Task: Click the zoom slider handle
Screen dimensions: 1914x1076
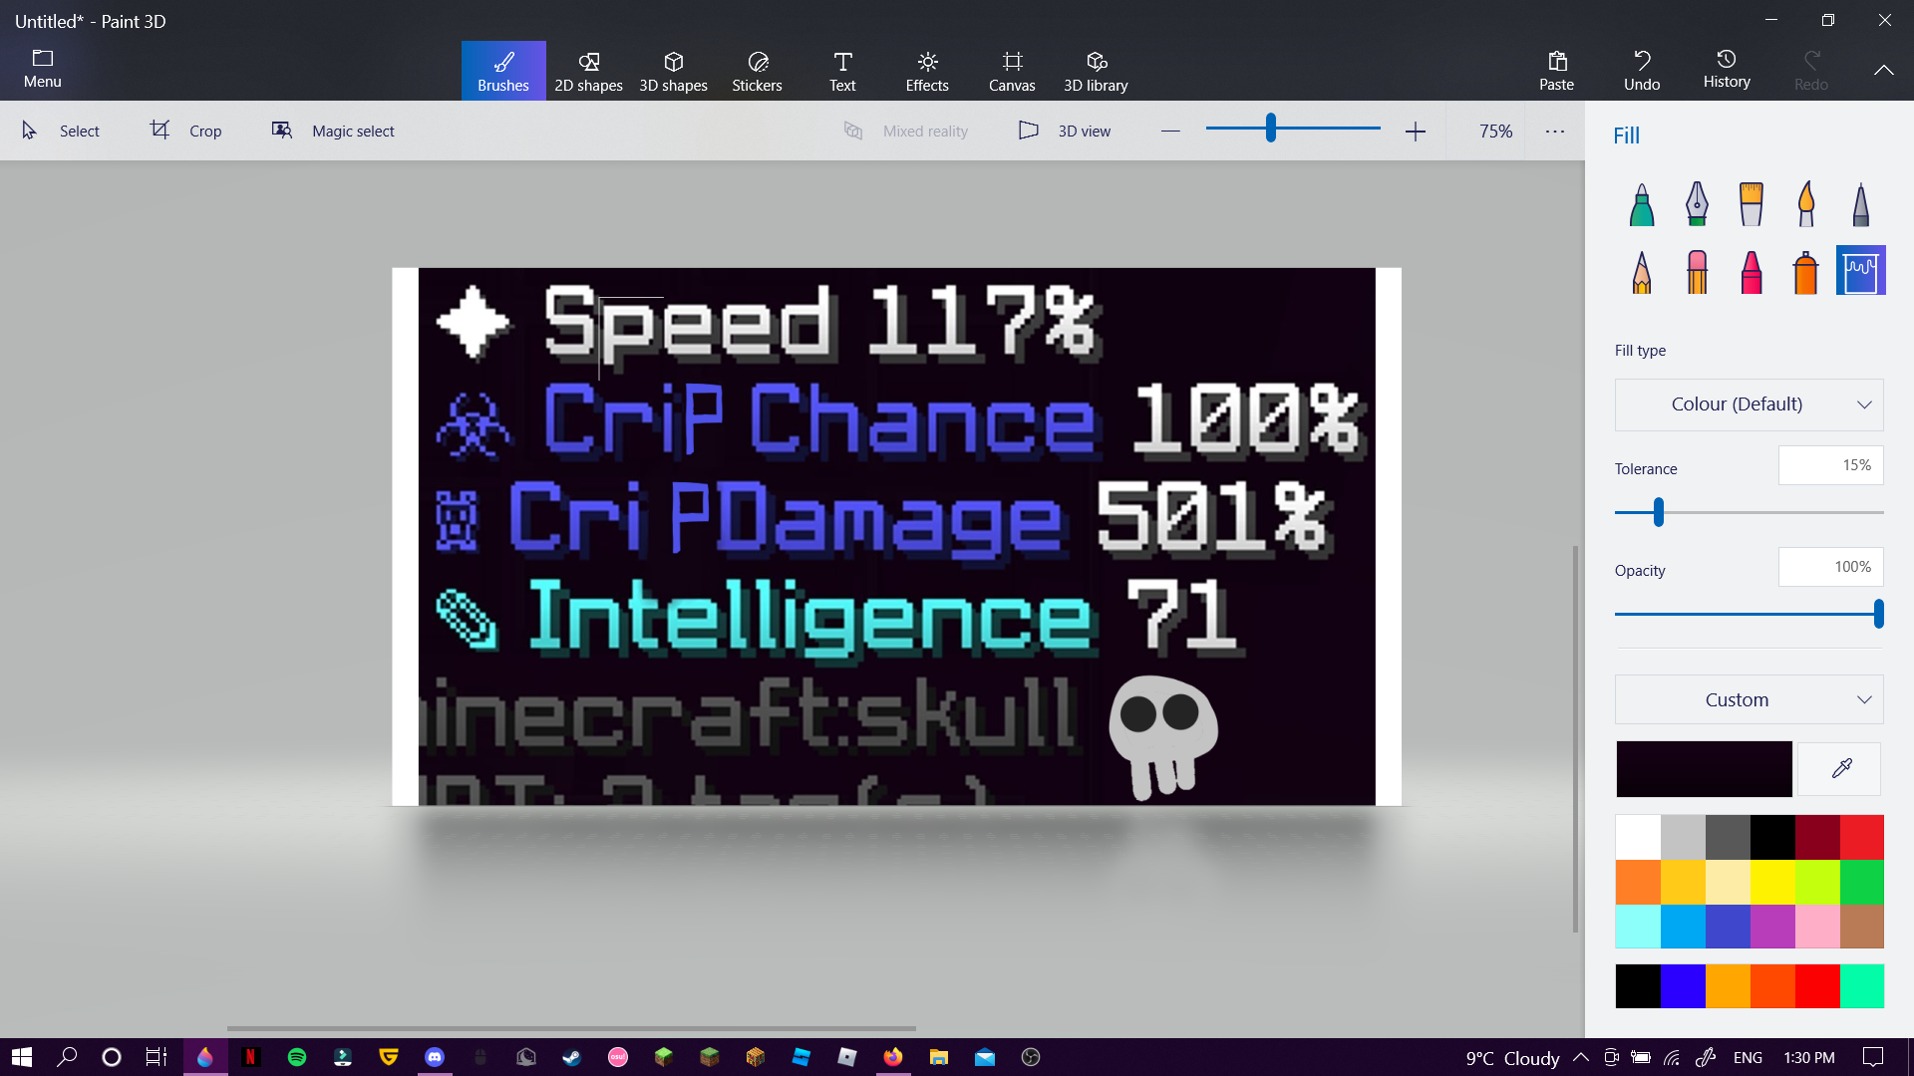Action: [1271, 128]
